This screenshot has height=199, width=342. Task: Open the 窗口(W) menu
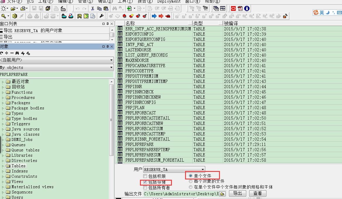(x=193, y=1)
